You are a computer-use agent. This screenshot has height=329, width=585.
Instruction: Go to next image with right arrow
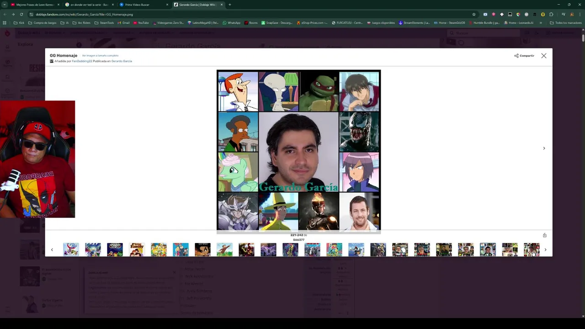544,148
